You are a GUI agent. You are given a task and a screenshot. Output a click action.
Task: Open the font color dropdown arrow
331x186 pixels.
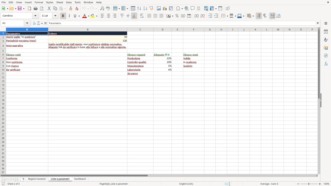pos(89,16)
